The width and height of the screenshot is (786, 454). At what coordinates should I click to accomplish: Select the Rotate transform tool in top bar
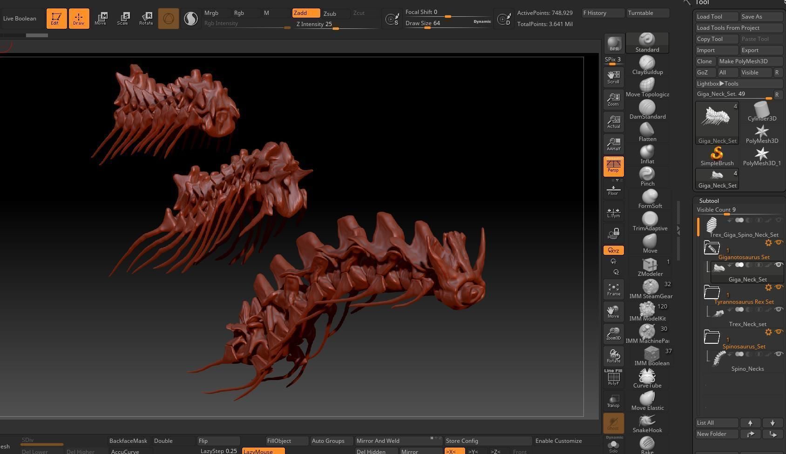pyautogui.click(x=146, y=19)
